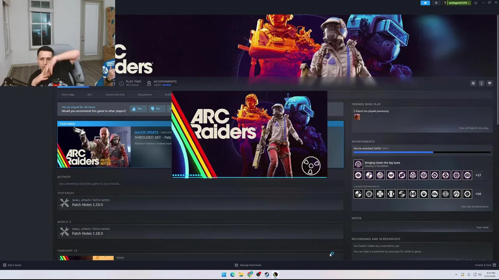The width and height of the screenshot is (499, 280).
Task: Open game settings gear for ARC Raiders
Action: pyautogui.click(x=473, y=83)
